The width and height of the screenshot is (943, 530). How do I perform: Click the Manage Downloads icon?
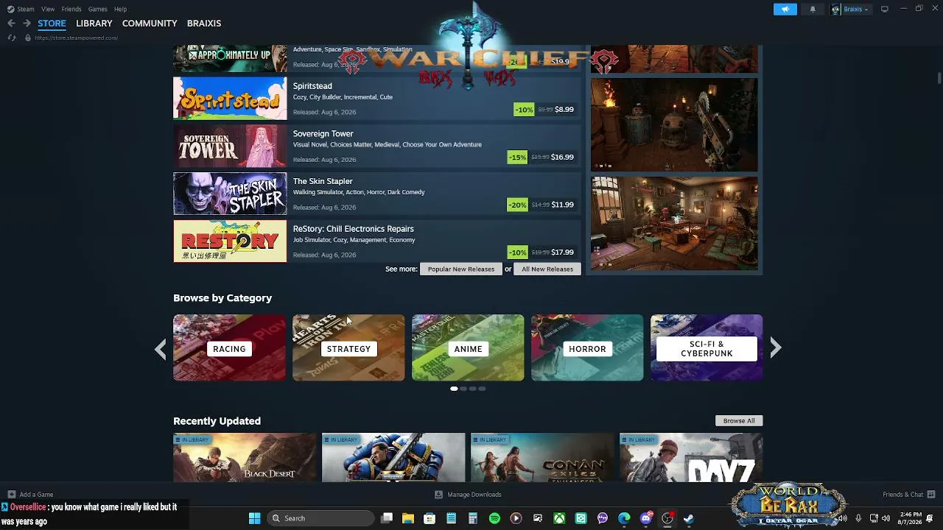[x=438, y=495]
